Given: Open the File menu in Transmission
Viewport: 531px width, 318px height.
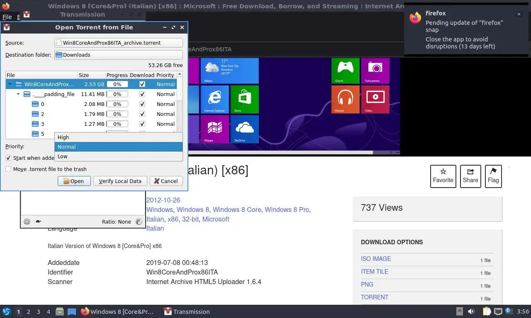Looking at the screenshot, I should (x=7, y=17).
